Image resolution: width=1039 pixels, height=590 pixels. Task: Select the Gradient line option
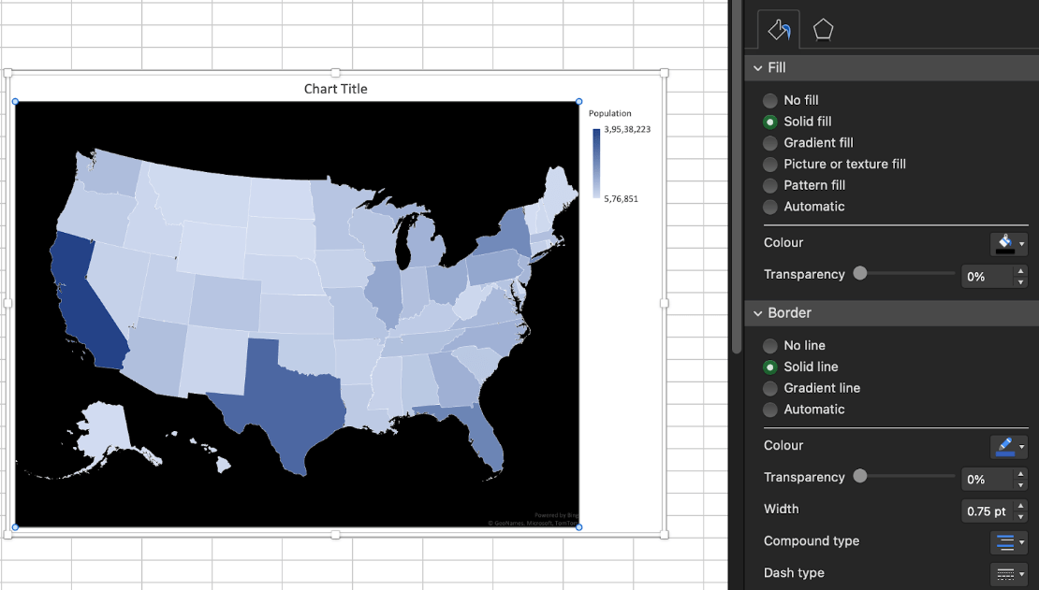[770, 388]
